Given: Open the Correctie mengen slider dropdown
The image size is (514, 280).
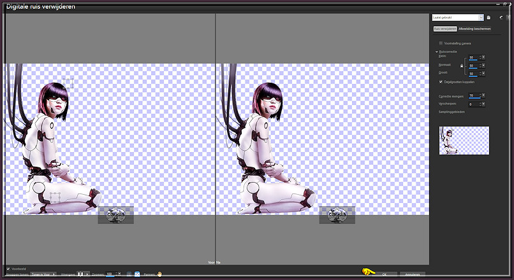Looking at the screenshot, I should [483, 95].
